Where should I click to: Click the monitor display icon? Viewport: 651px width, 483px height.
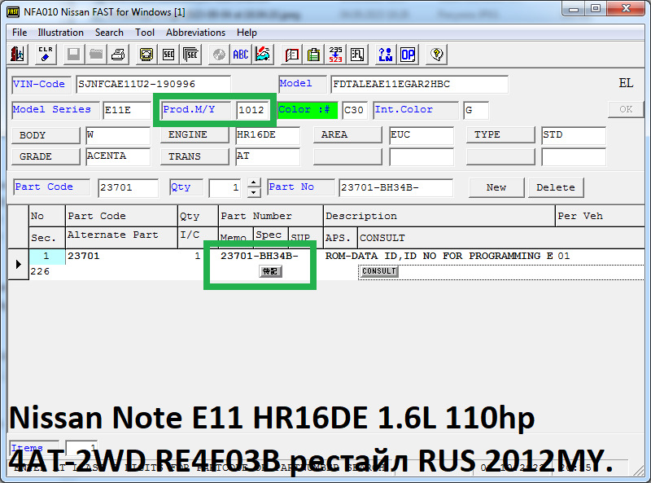coord(146,55)
